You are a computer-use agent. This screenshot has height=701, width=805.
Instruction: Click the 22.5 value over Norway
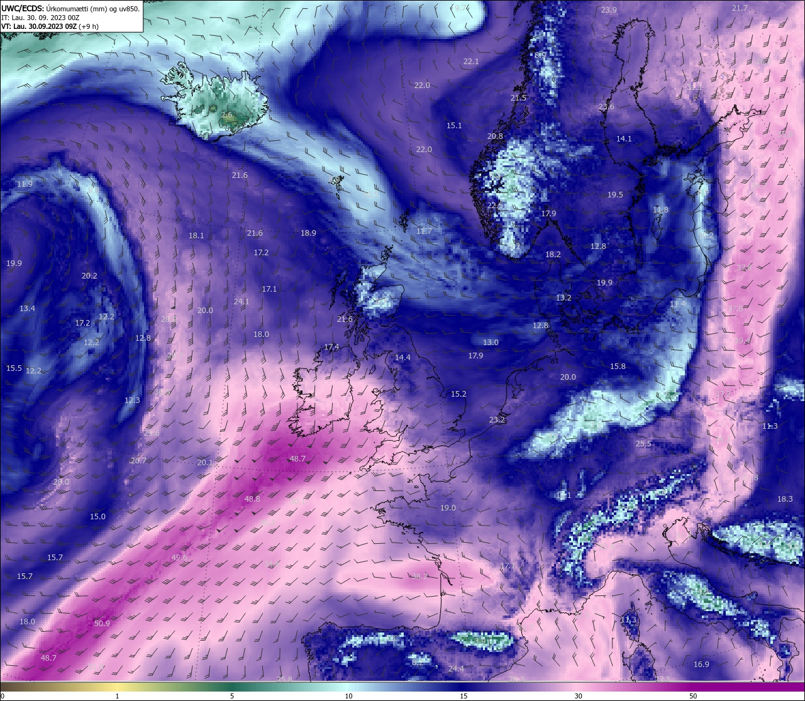coord(496,205)
